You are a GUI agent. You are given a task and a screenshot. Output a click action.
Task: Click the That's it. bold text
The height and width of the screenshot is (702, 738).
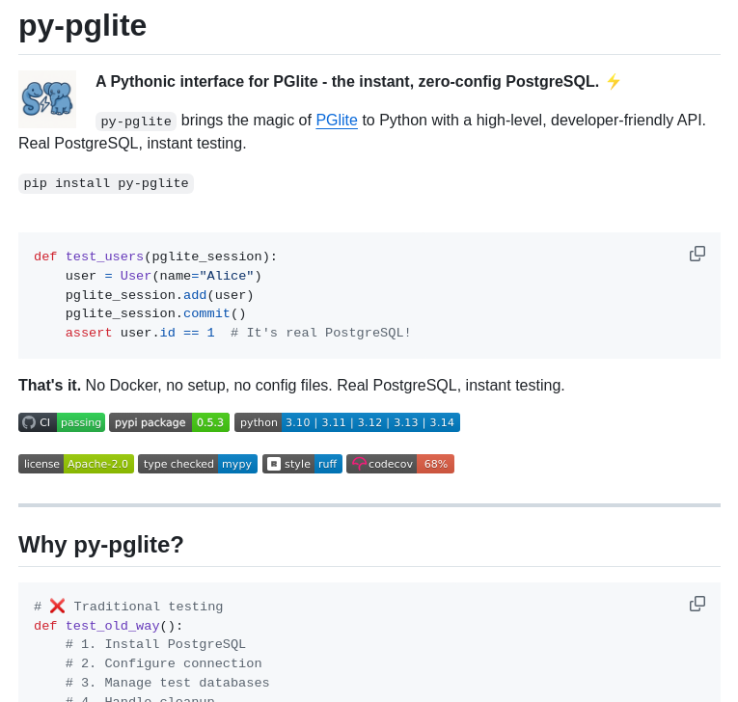pyautogui.click(x=49, y=386)
